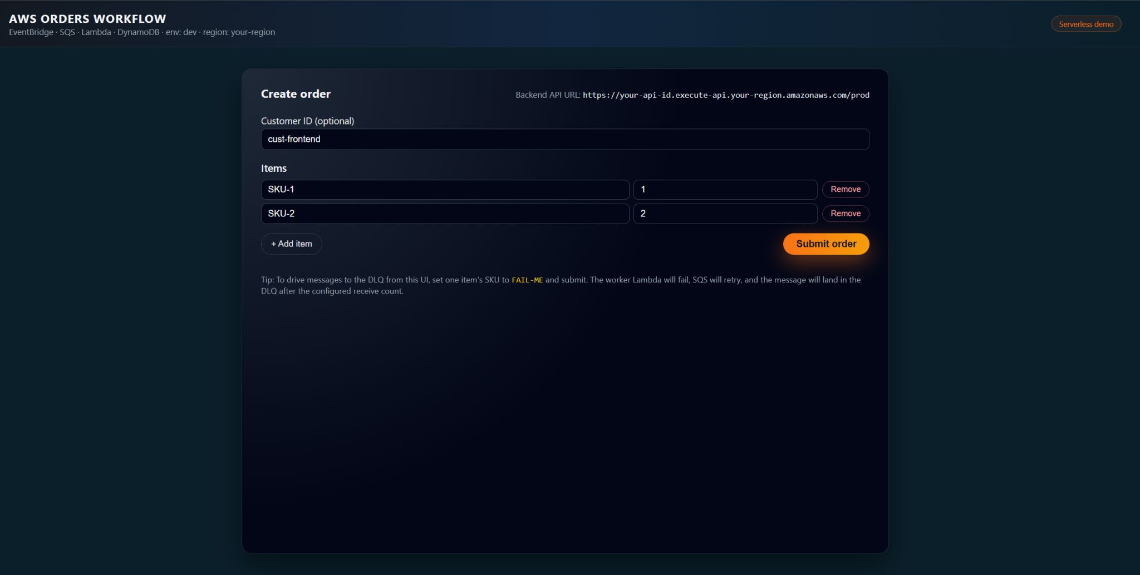Screen dimensions: 1140x575
Task: Click the Backend API URL text
Action: (692, 95)
